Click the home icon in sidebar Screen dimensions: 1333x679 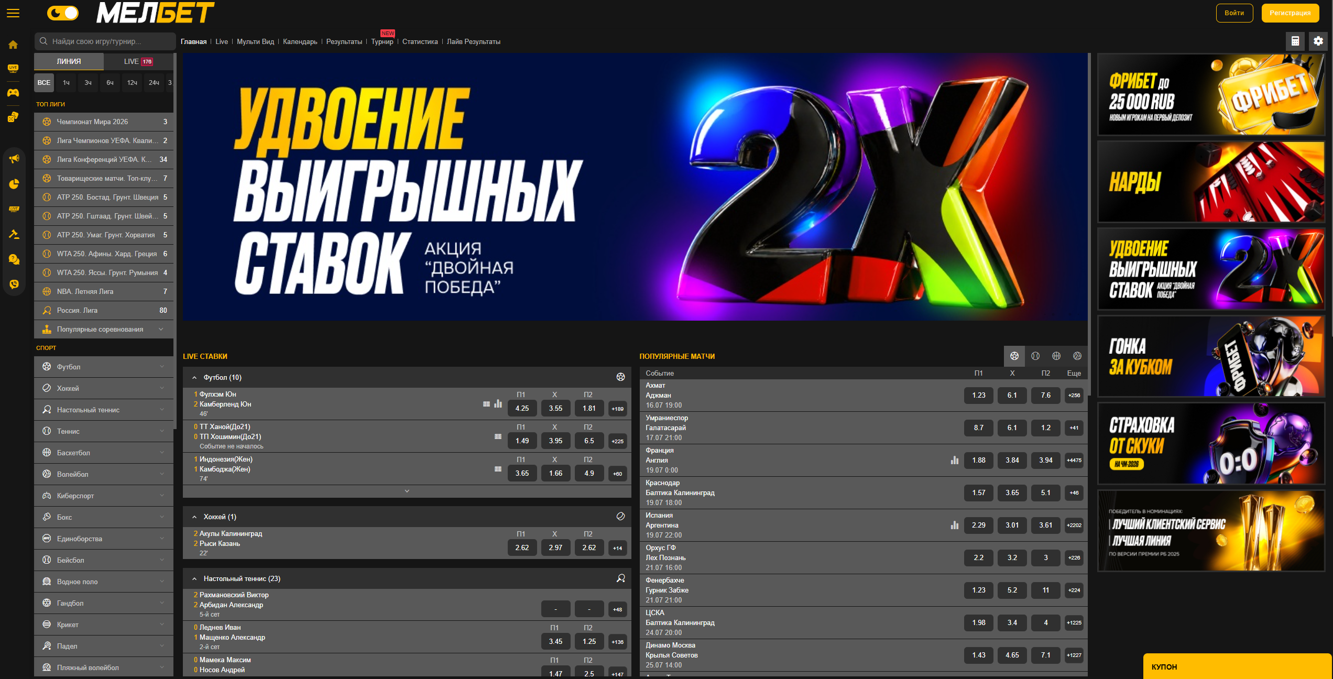click(x=13, y=45)
